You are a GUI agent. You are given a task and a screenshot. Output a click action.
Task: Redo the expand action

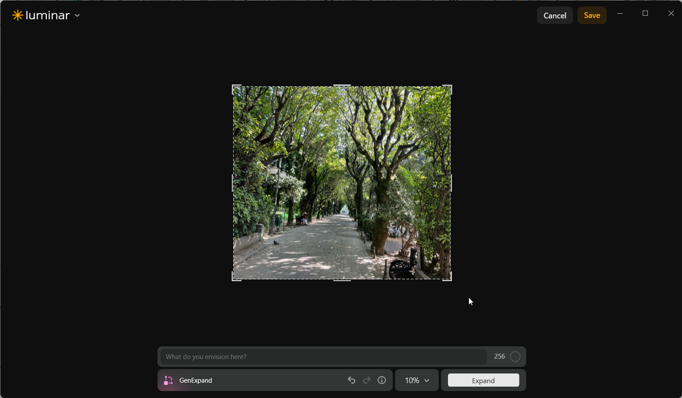pyautogui.click(x=367, y=380)
